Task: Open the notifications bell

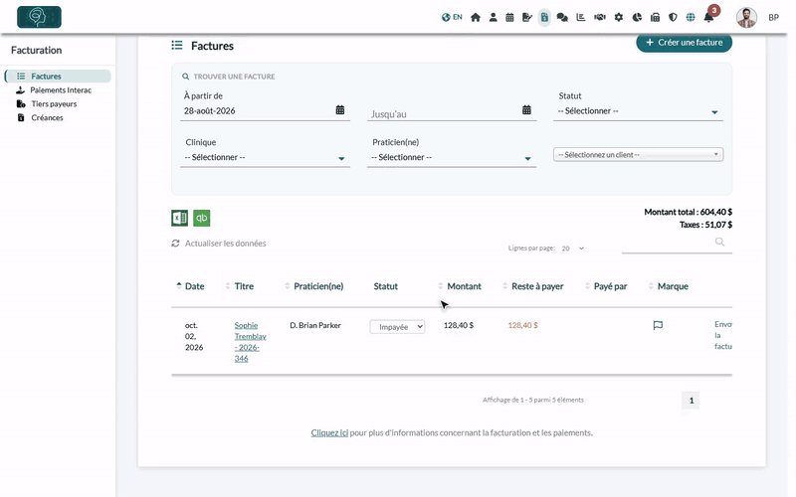Action: tap(708, 17)
